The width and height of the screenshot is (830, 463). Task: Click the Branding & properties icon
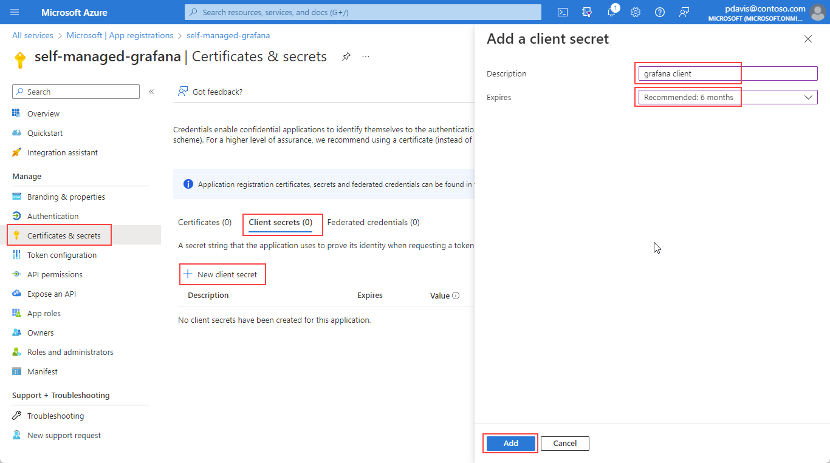pyautogui.click(x=16, y=197)
